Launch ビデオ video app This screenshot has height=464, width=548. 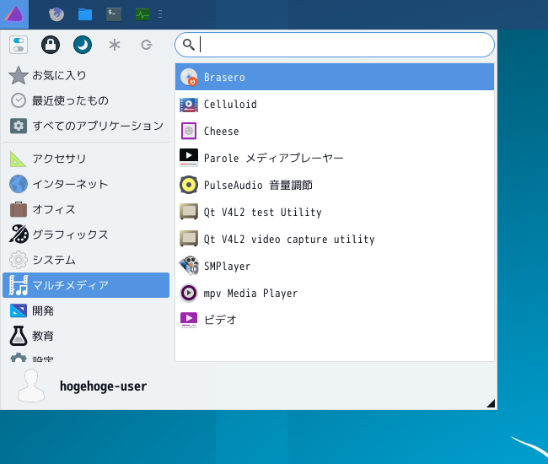(335, 320)
